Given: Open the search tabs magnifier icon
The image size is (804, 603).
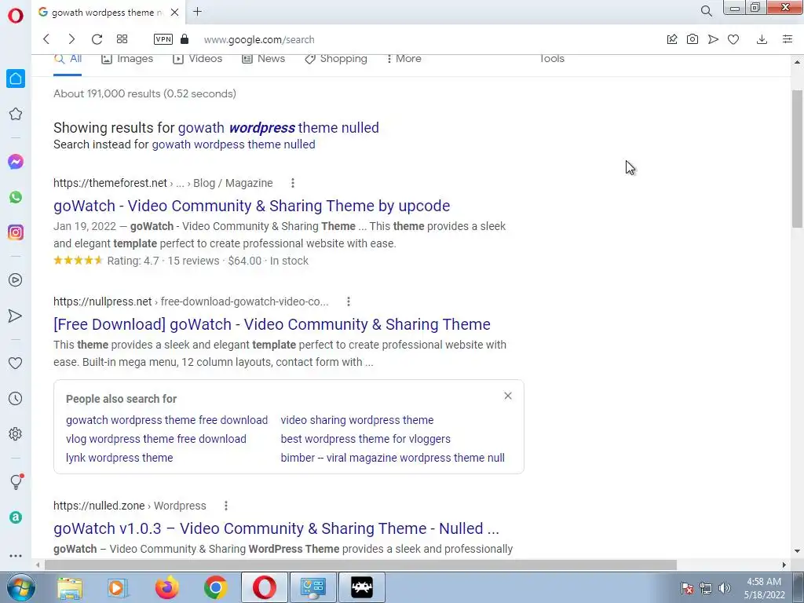Looking at the screenshot, I should tap(706, 11).
